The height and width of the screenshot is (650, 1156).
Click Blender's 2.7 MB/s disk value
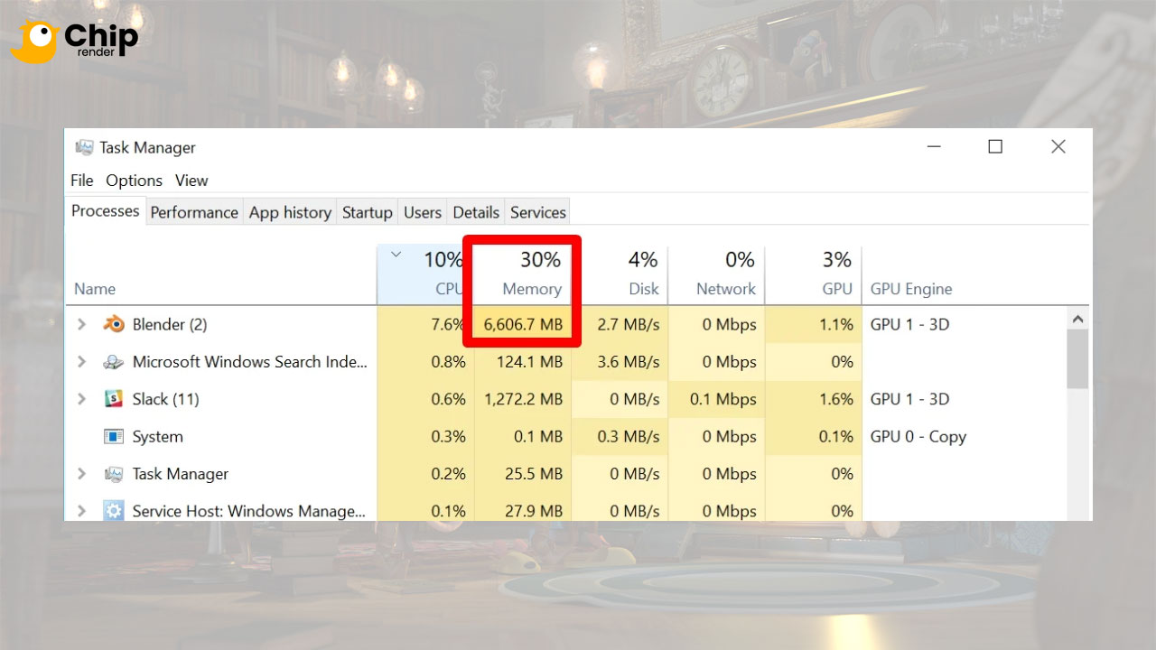click(x=629, y=325)
